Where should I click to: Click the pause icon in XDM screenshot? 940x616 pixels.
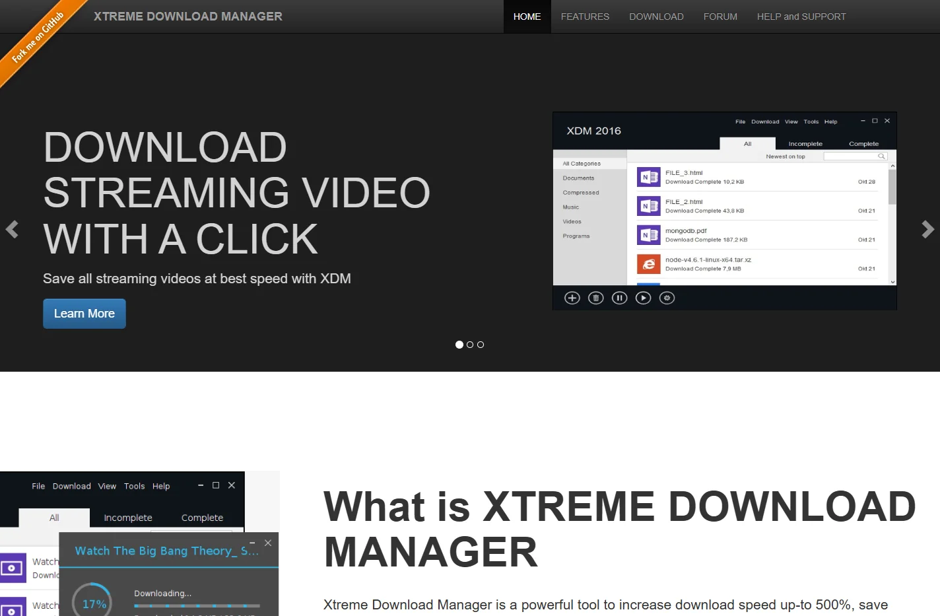tap(620, 298)
